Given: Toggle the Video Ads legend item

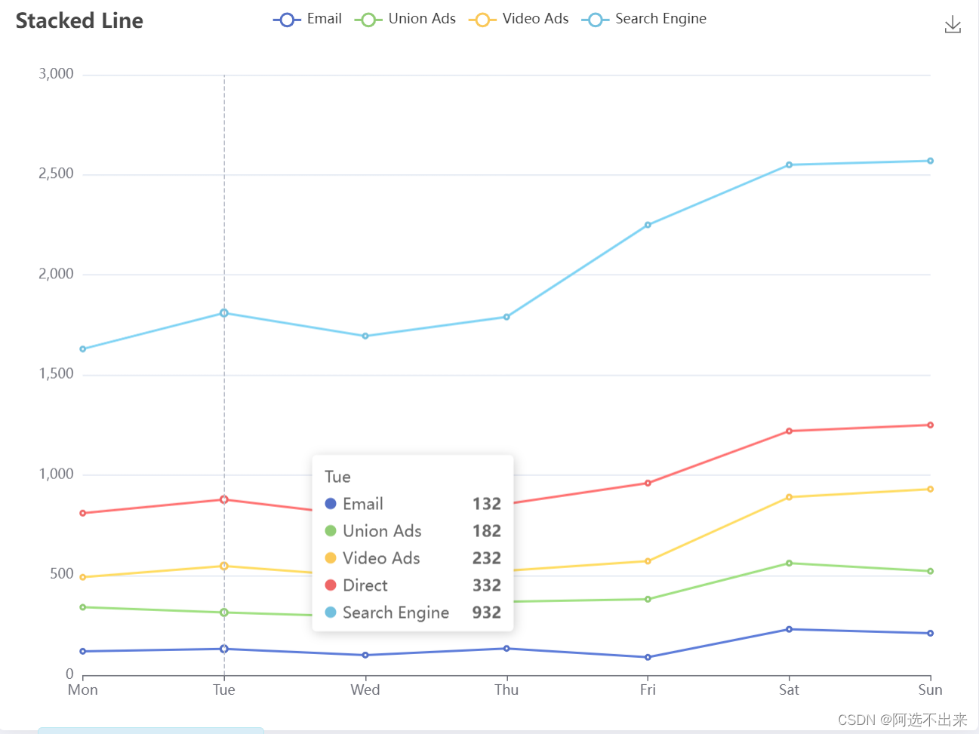Looking at the screenshot, I should coord(519,19).
